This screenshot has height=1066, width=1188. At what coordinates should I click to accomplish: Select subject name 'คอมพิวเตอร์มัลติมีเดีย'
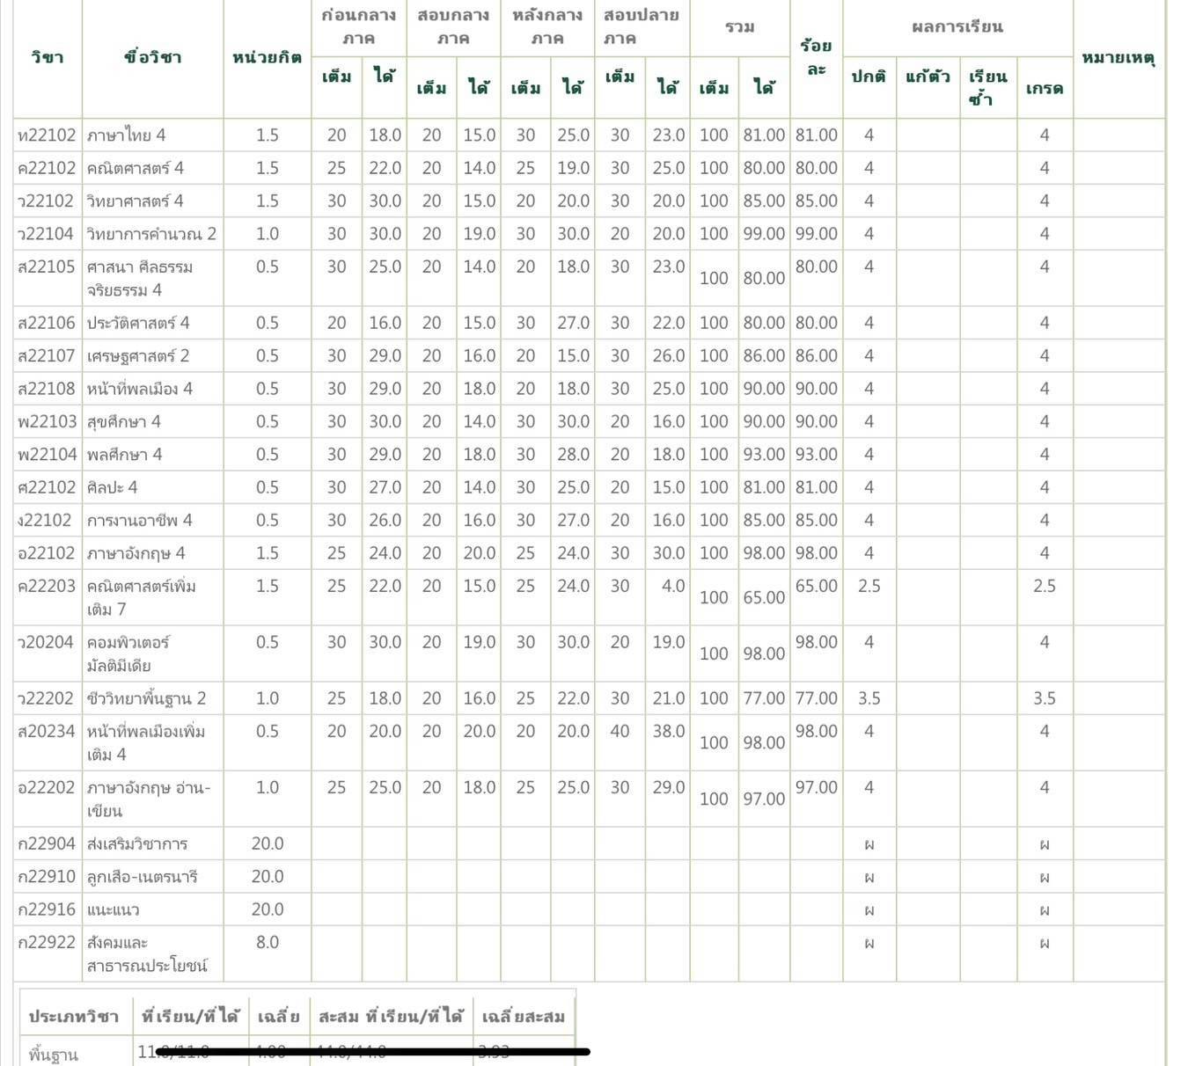click(128, 653)
